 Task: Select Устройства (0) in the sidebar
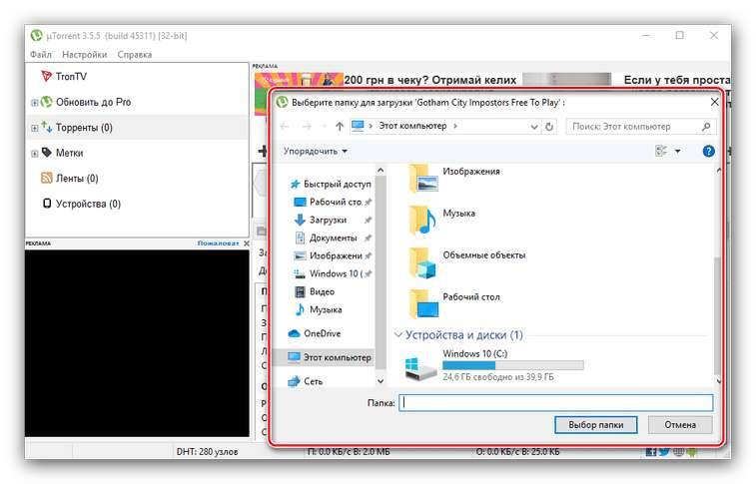pyautogui.click(x=87, y=204)
